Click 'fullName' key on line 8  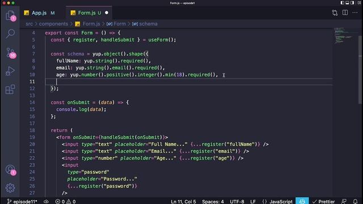pyautogui.click(x=67, y=61)
